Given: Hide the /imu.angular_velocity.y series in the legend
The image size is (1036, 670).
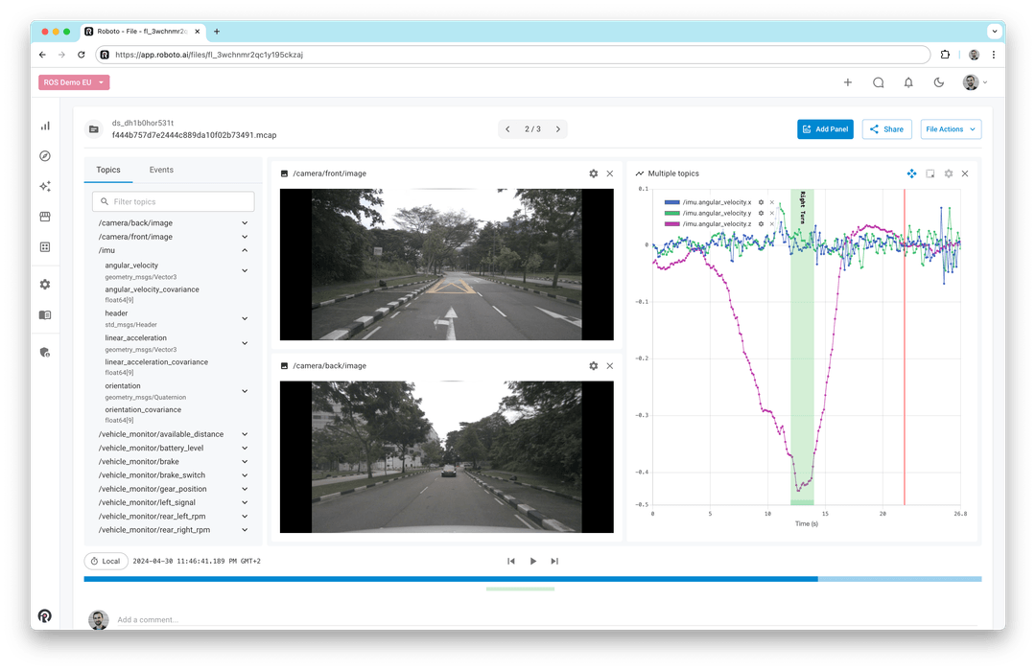Looking at the screenshot, I should click(x=771, y=214).
